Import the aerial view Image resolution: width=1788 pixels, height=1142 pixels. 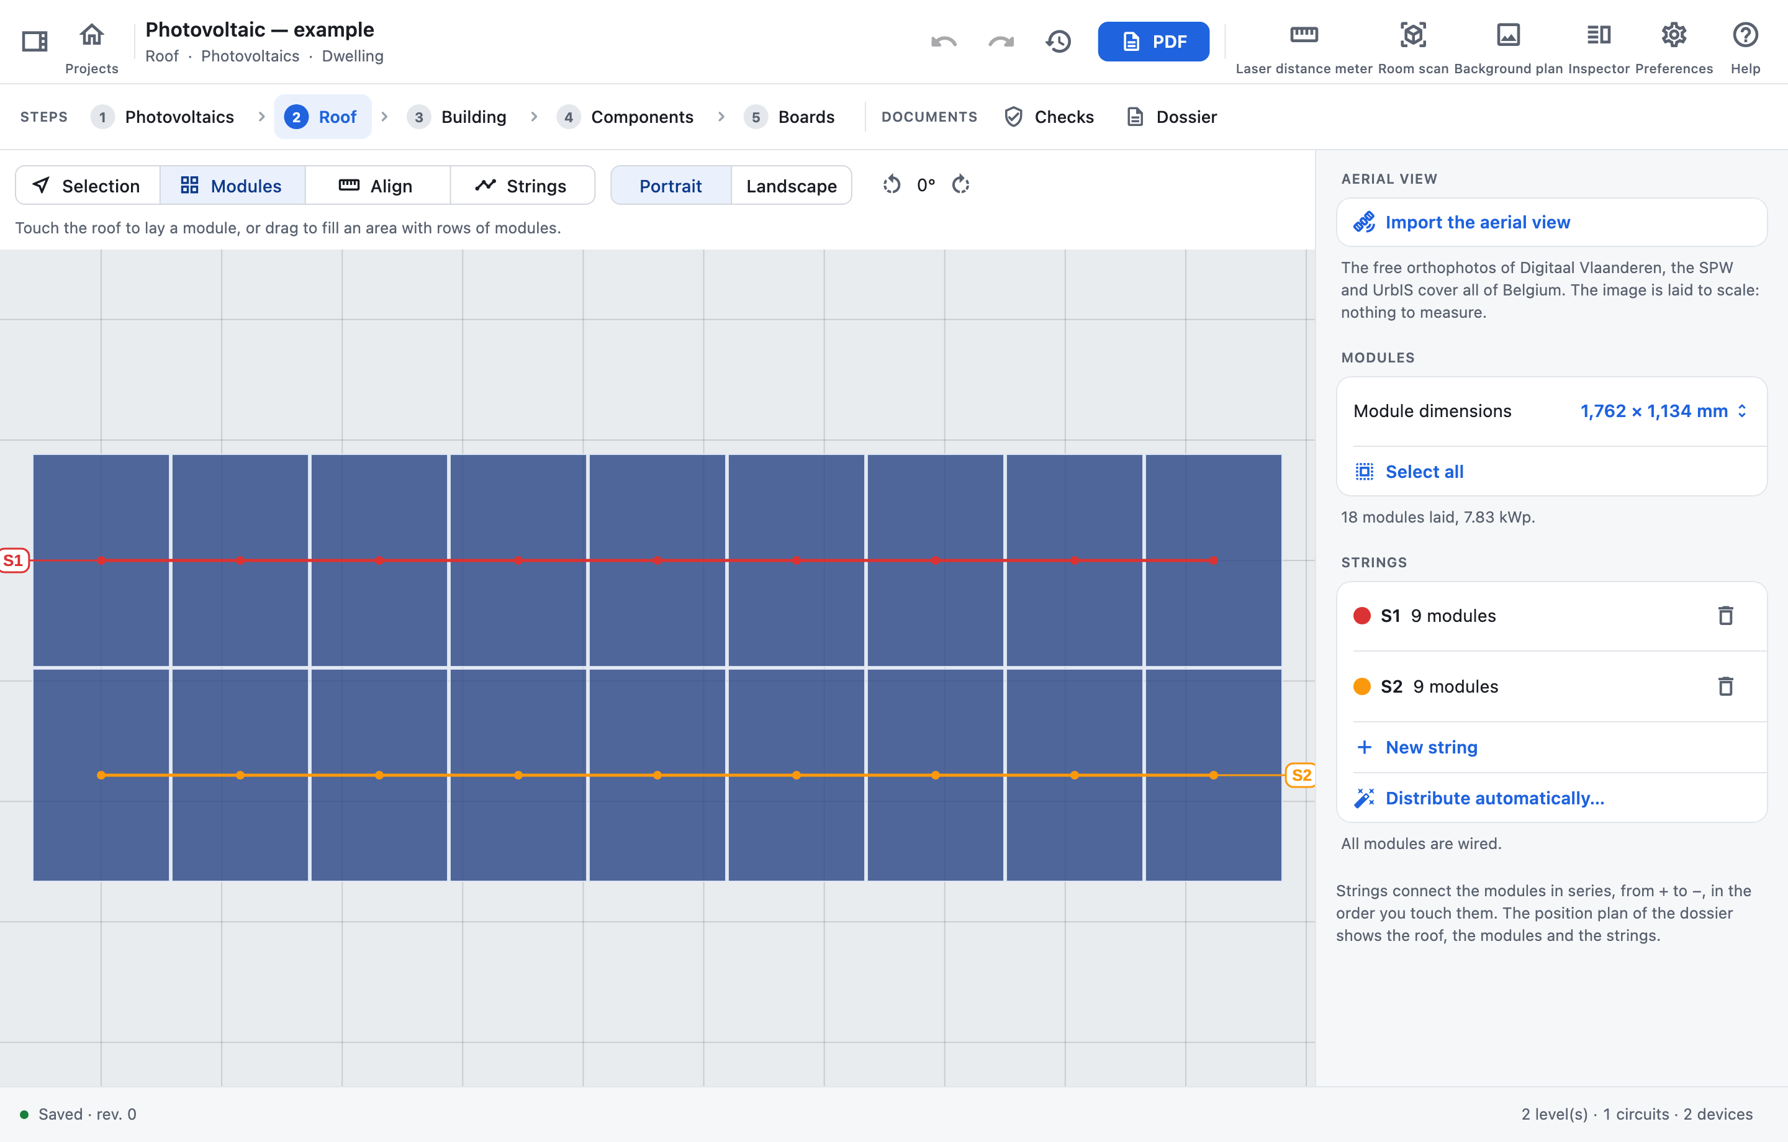[x=1551, y=222]
